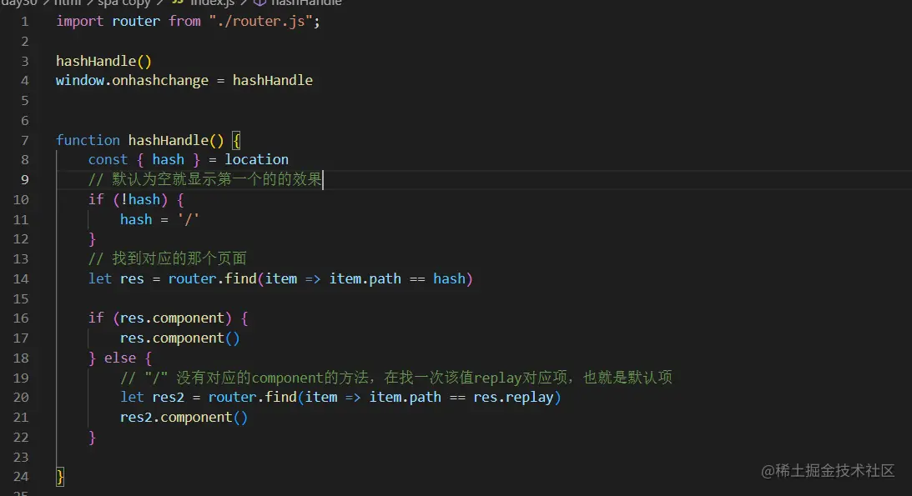The height and width of the screenshot is (496, 912).
Task: Click the hashHandle symbol icon in breadcrumb
Action: [x=259, y=3]
